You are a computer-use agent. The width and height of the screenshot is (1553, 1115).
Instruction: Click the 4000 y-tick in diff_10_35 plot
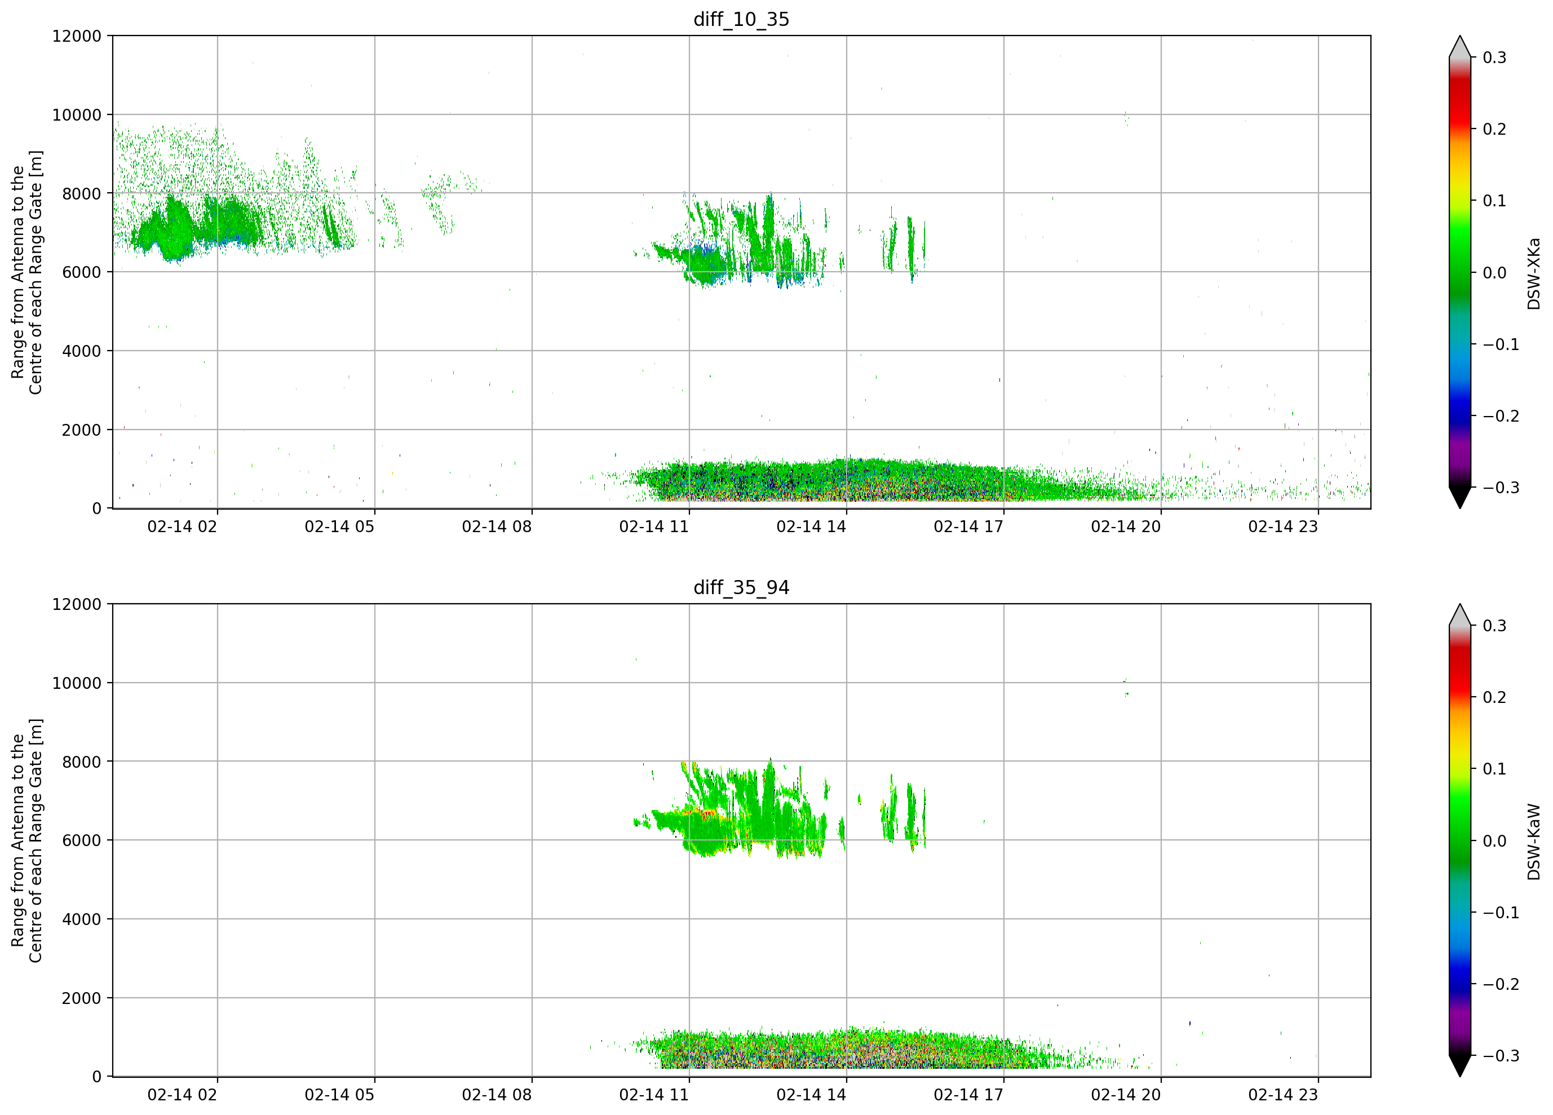[x=82, y=351]
